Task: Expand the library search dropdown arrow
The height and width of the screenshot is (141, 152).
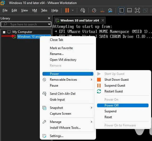Action: click(49, 24)
